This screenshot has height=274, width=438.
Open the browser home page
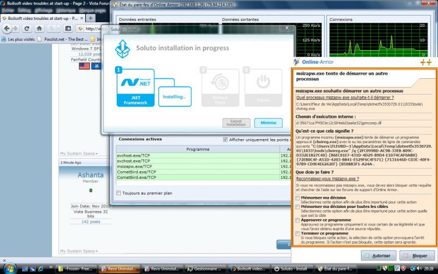click(39, 28)
